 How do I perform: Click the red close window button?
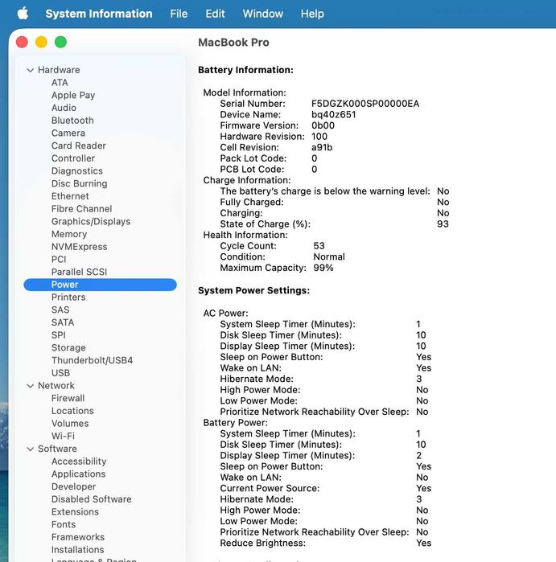pos(22,42)
